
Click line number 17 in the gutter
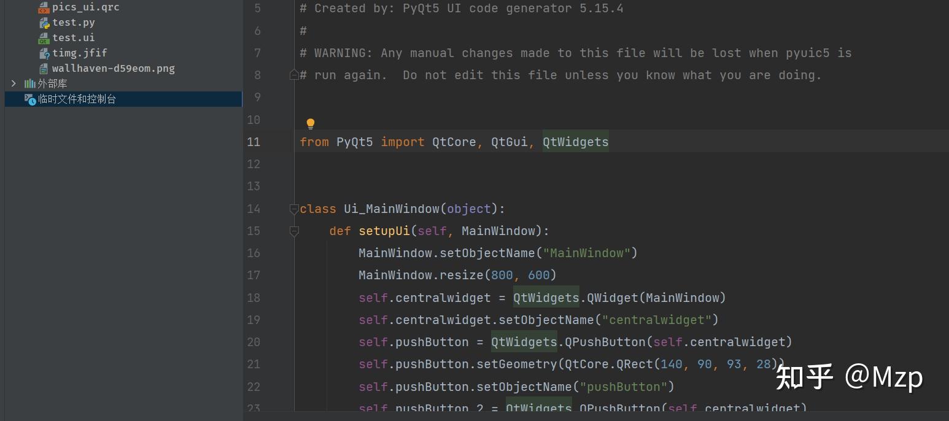(254, 276)
